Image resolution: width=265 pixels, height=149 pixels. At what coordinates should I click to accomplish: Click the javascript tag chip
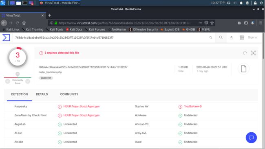[46, 78]
